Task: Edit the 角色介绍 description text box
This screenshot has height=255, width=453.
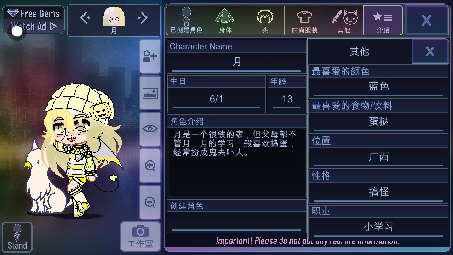Action: [x=237, y=162]
